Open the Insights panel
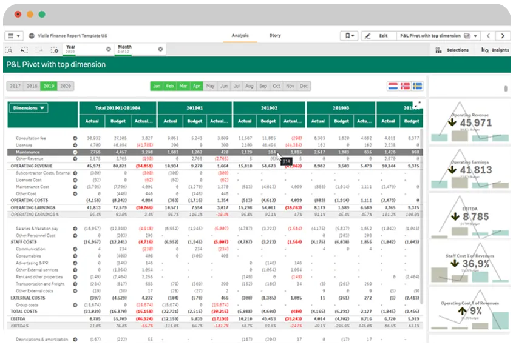 (x=496, y=50)
